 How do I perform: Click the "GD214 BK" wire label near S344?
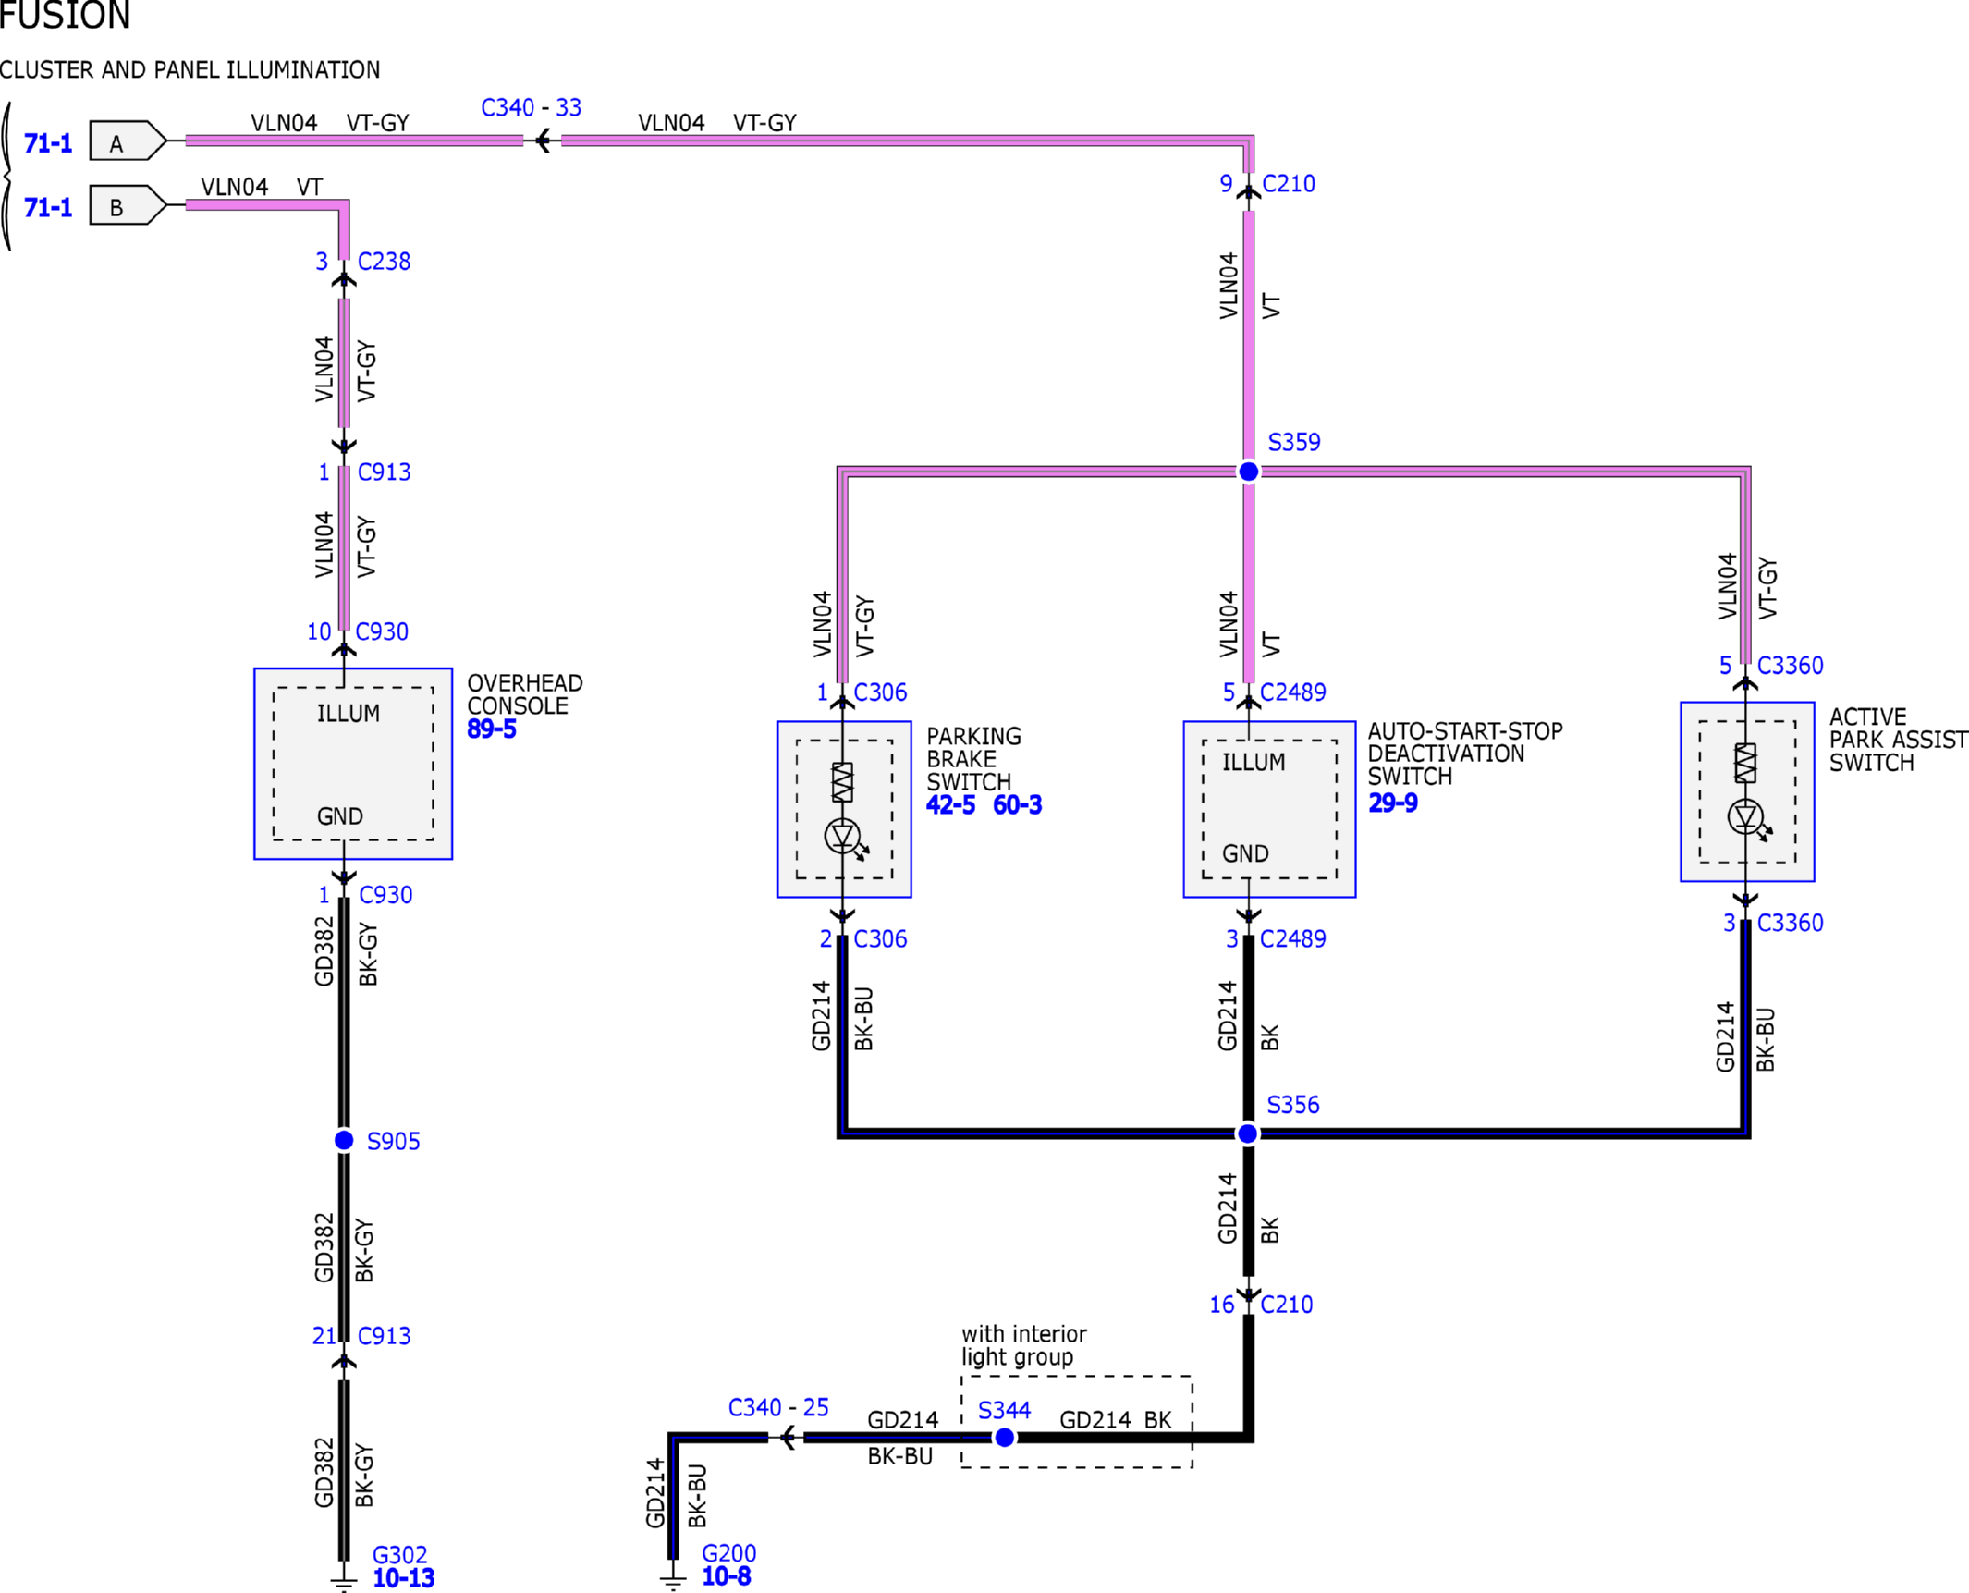tap(1116, 1420)
